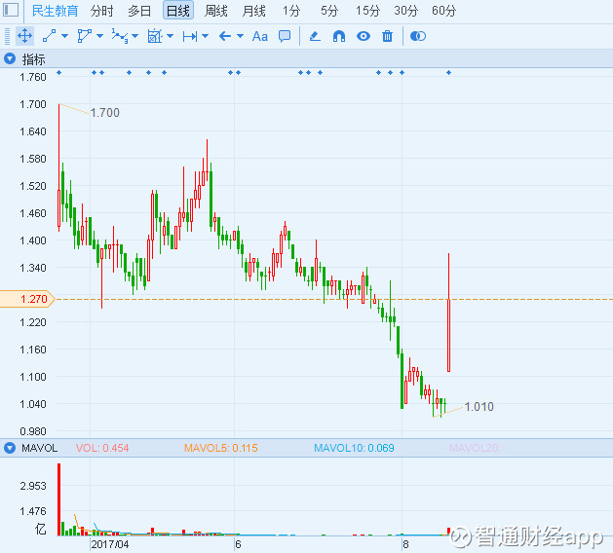Screen dimensions: 613x553
Task: Click the 2.953 volume axis label
Action: (x=33, y=486)
